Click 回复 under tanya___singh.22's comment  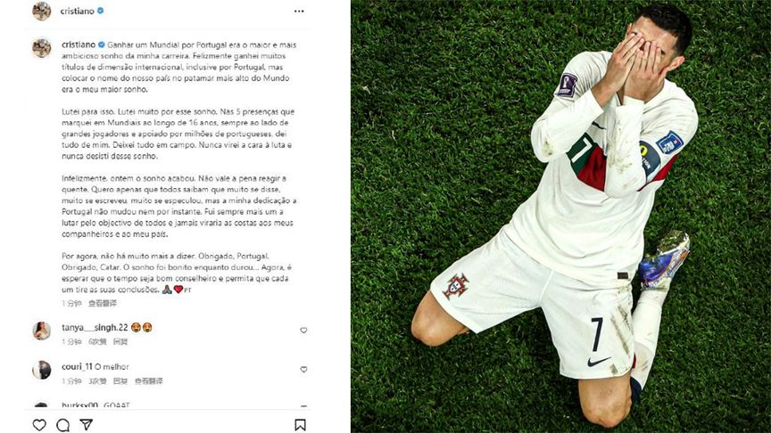point(120,342)
